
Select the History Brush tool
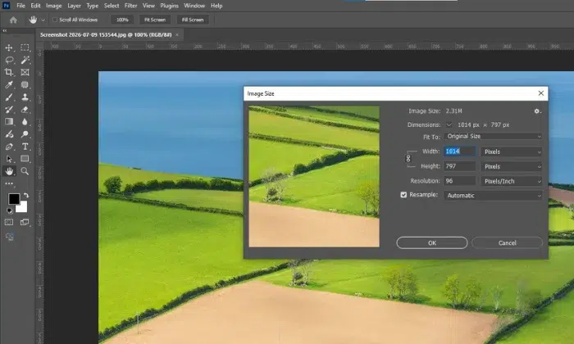point(9,110)
